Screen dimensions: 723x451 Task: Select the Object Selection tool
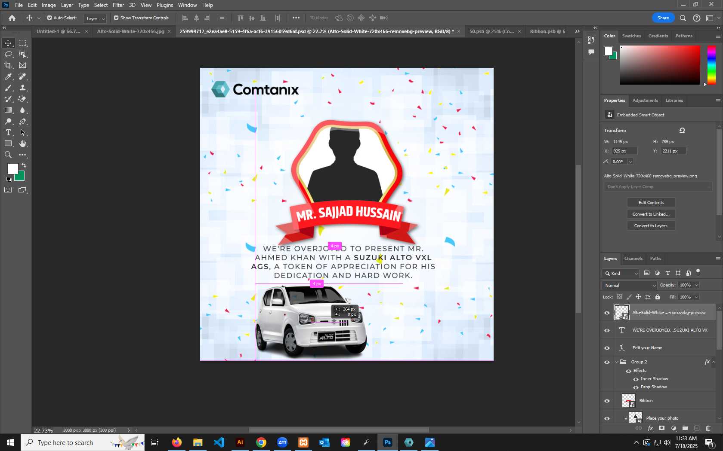tap(22, 54)
